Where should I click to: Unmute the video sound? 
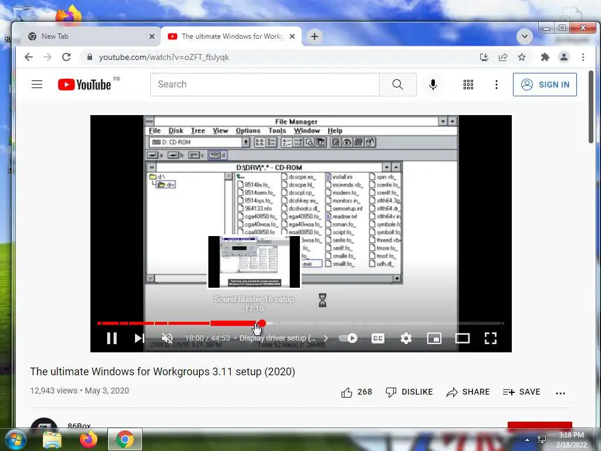[167, 338]
